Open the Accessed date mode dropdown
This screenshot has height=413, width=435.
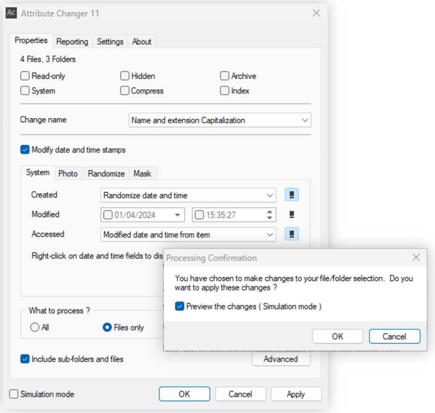[188, 235]
